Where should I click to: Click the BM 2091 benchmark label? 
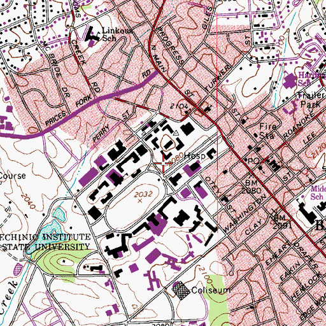(x=282, y=221)
